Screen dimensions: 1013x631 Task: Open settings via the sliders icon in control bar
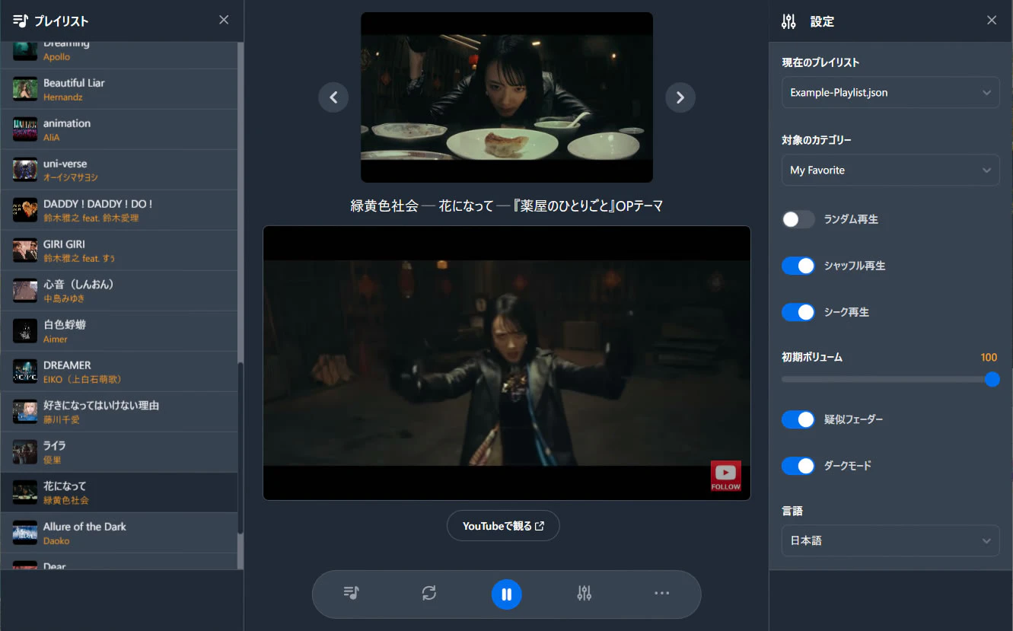pos(585,593)
